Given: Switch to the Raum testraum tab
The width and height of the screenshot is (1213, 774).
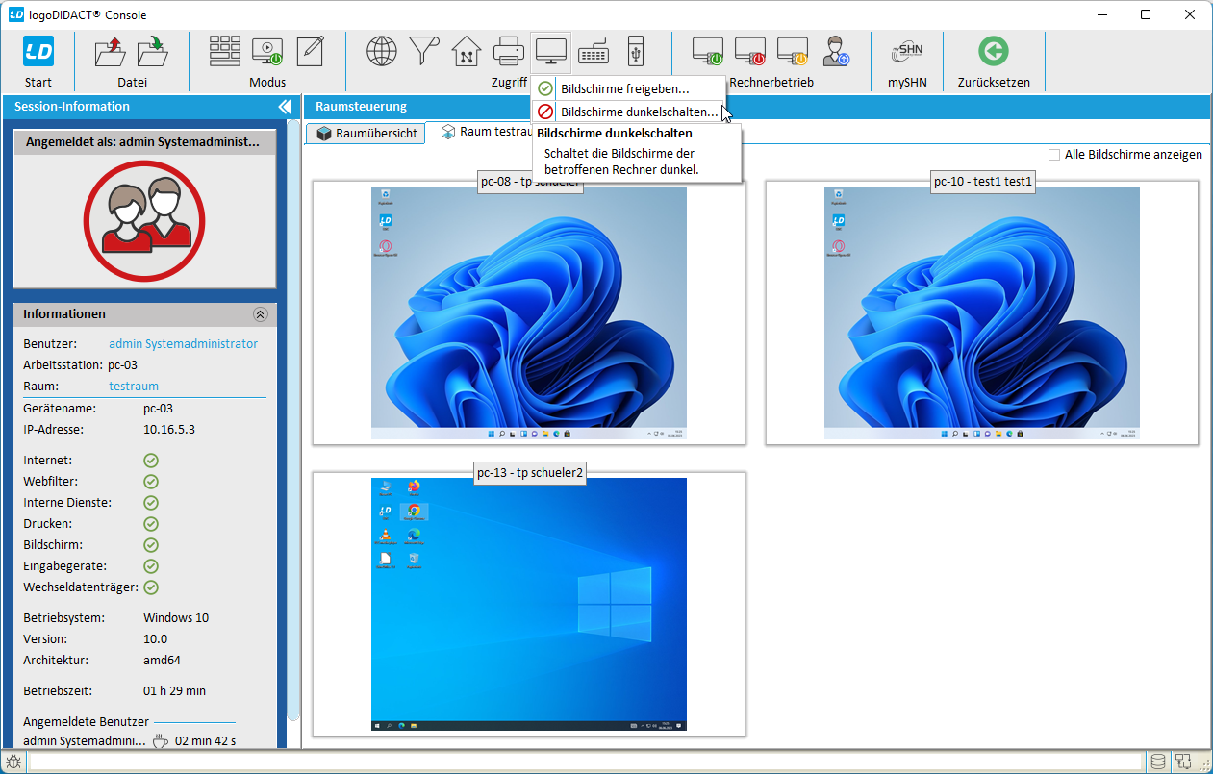Looking at the screenshot, I should [488, 132].
